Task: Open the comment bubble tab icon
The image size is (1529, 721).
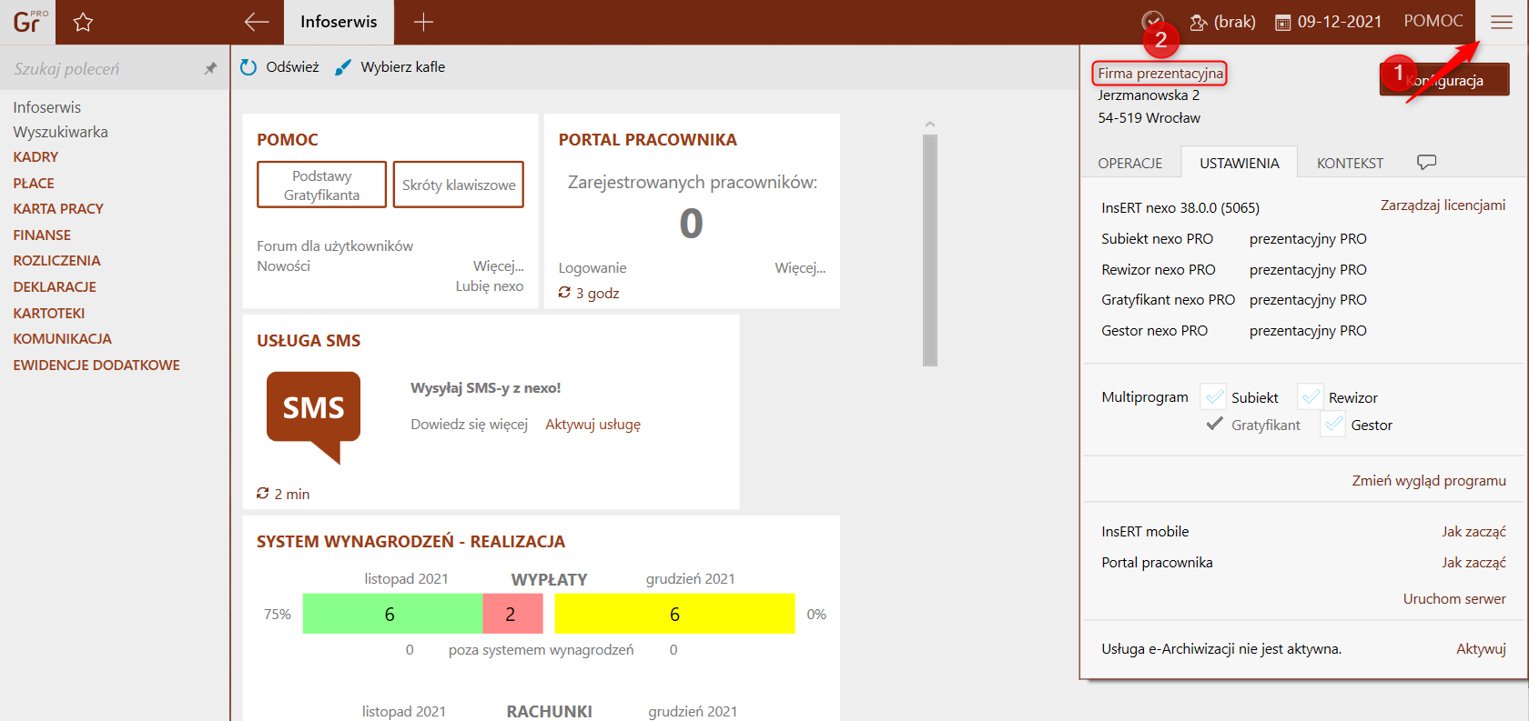Action: [x=1426, y=162]
